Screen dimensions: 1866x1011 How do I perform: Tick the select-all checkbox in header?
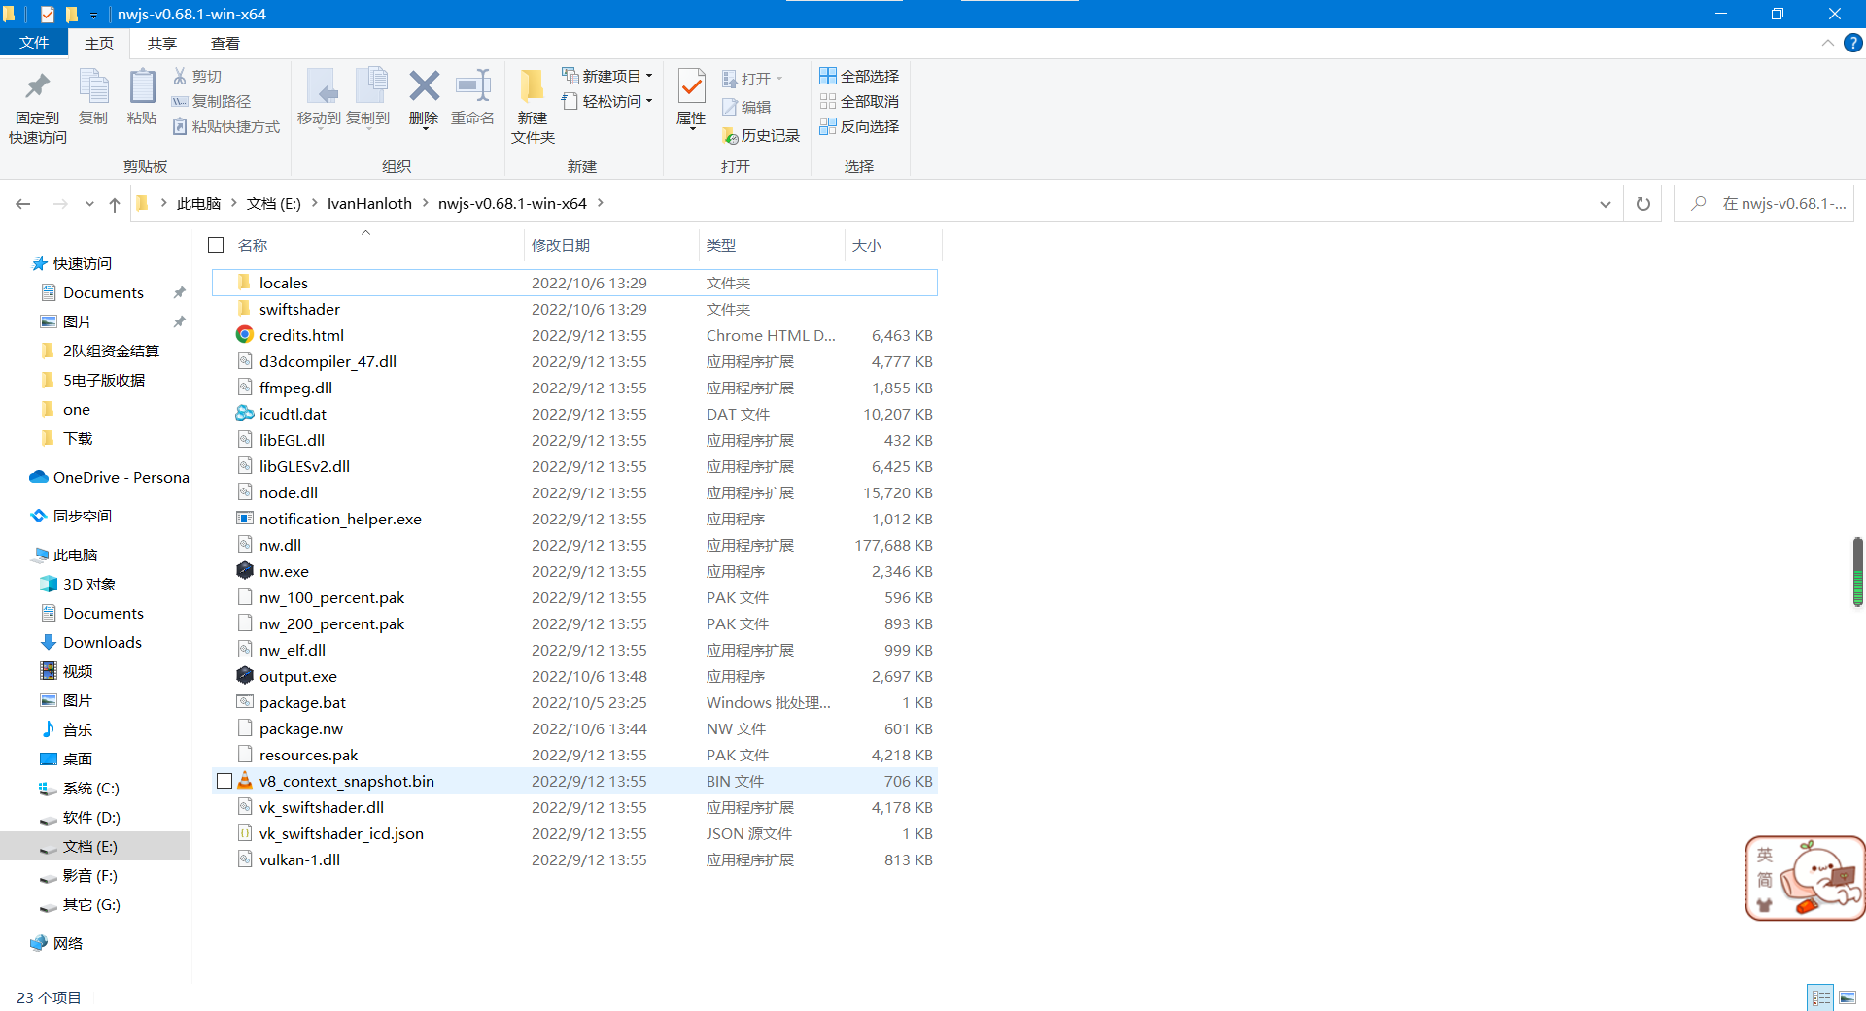click(x=216, y=245)
